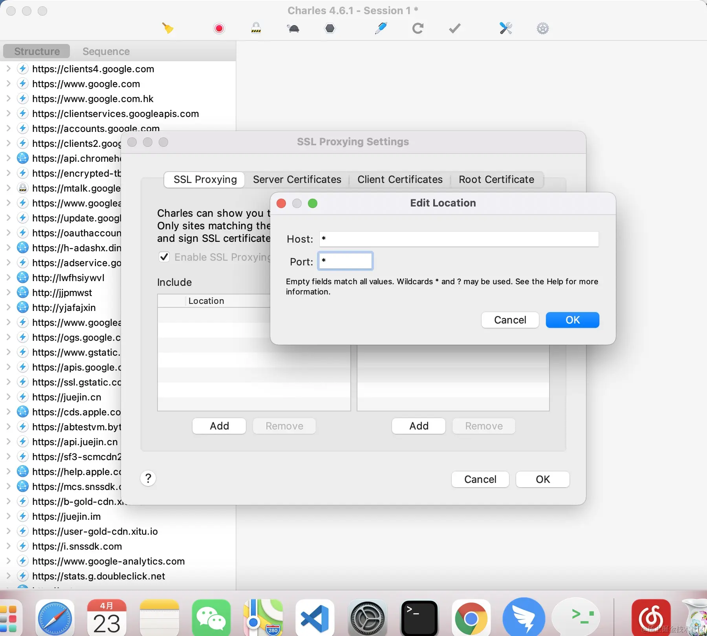The width and height of the screenshot is (707, 636).
Task: Expand the https://juejin.cn tree node
Action: coord(8,397)
